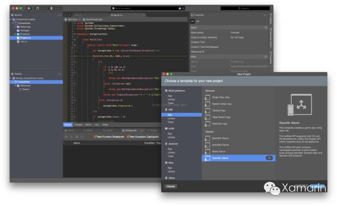Select App under Multi-platform category
Viewport: 337px width, 206px height.
(x=170, y=96)
